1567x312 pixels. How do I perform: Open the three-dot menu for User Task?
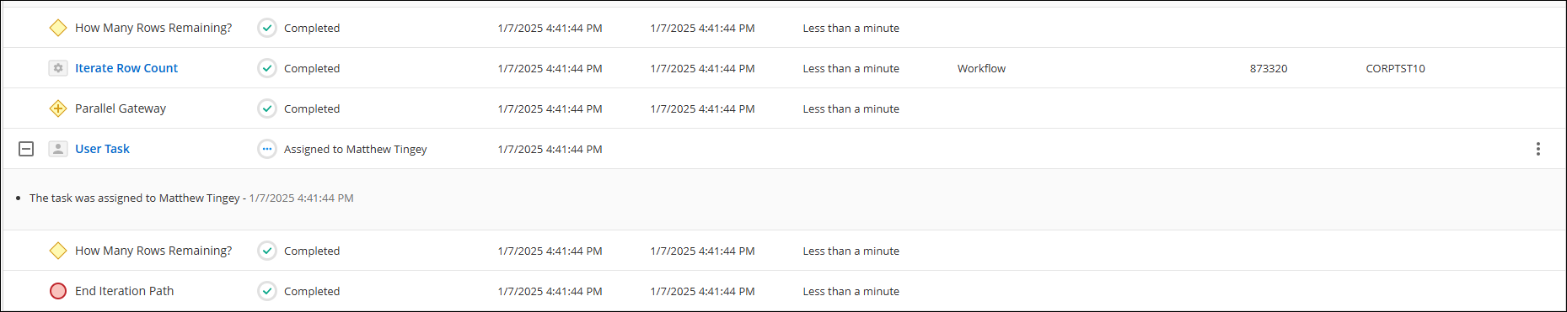[1538, 149]
